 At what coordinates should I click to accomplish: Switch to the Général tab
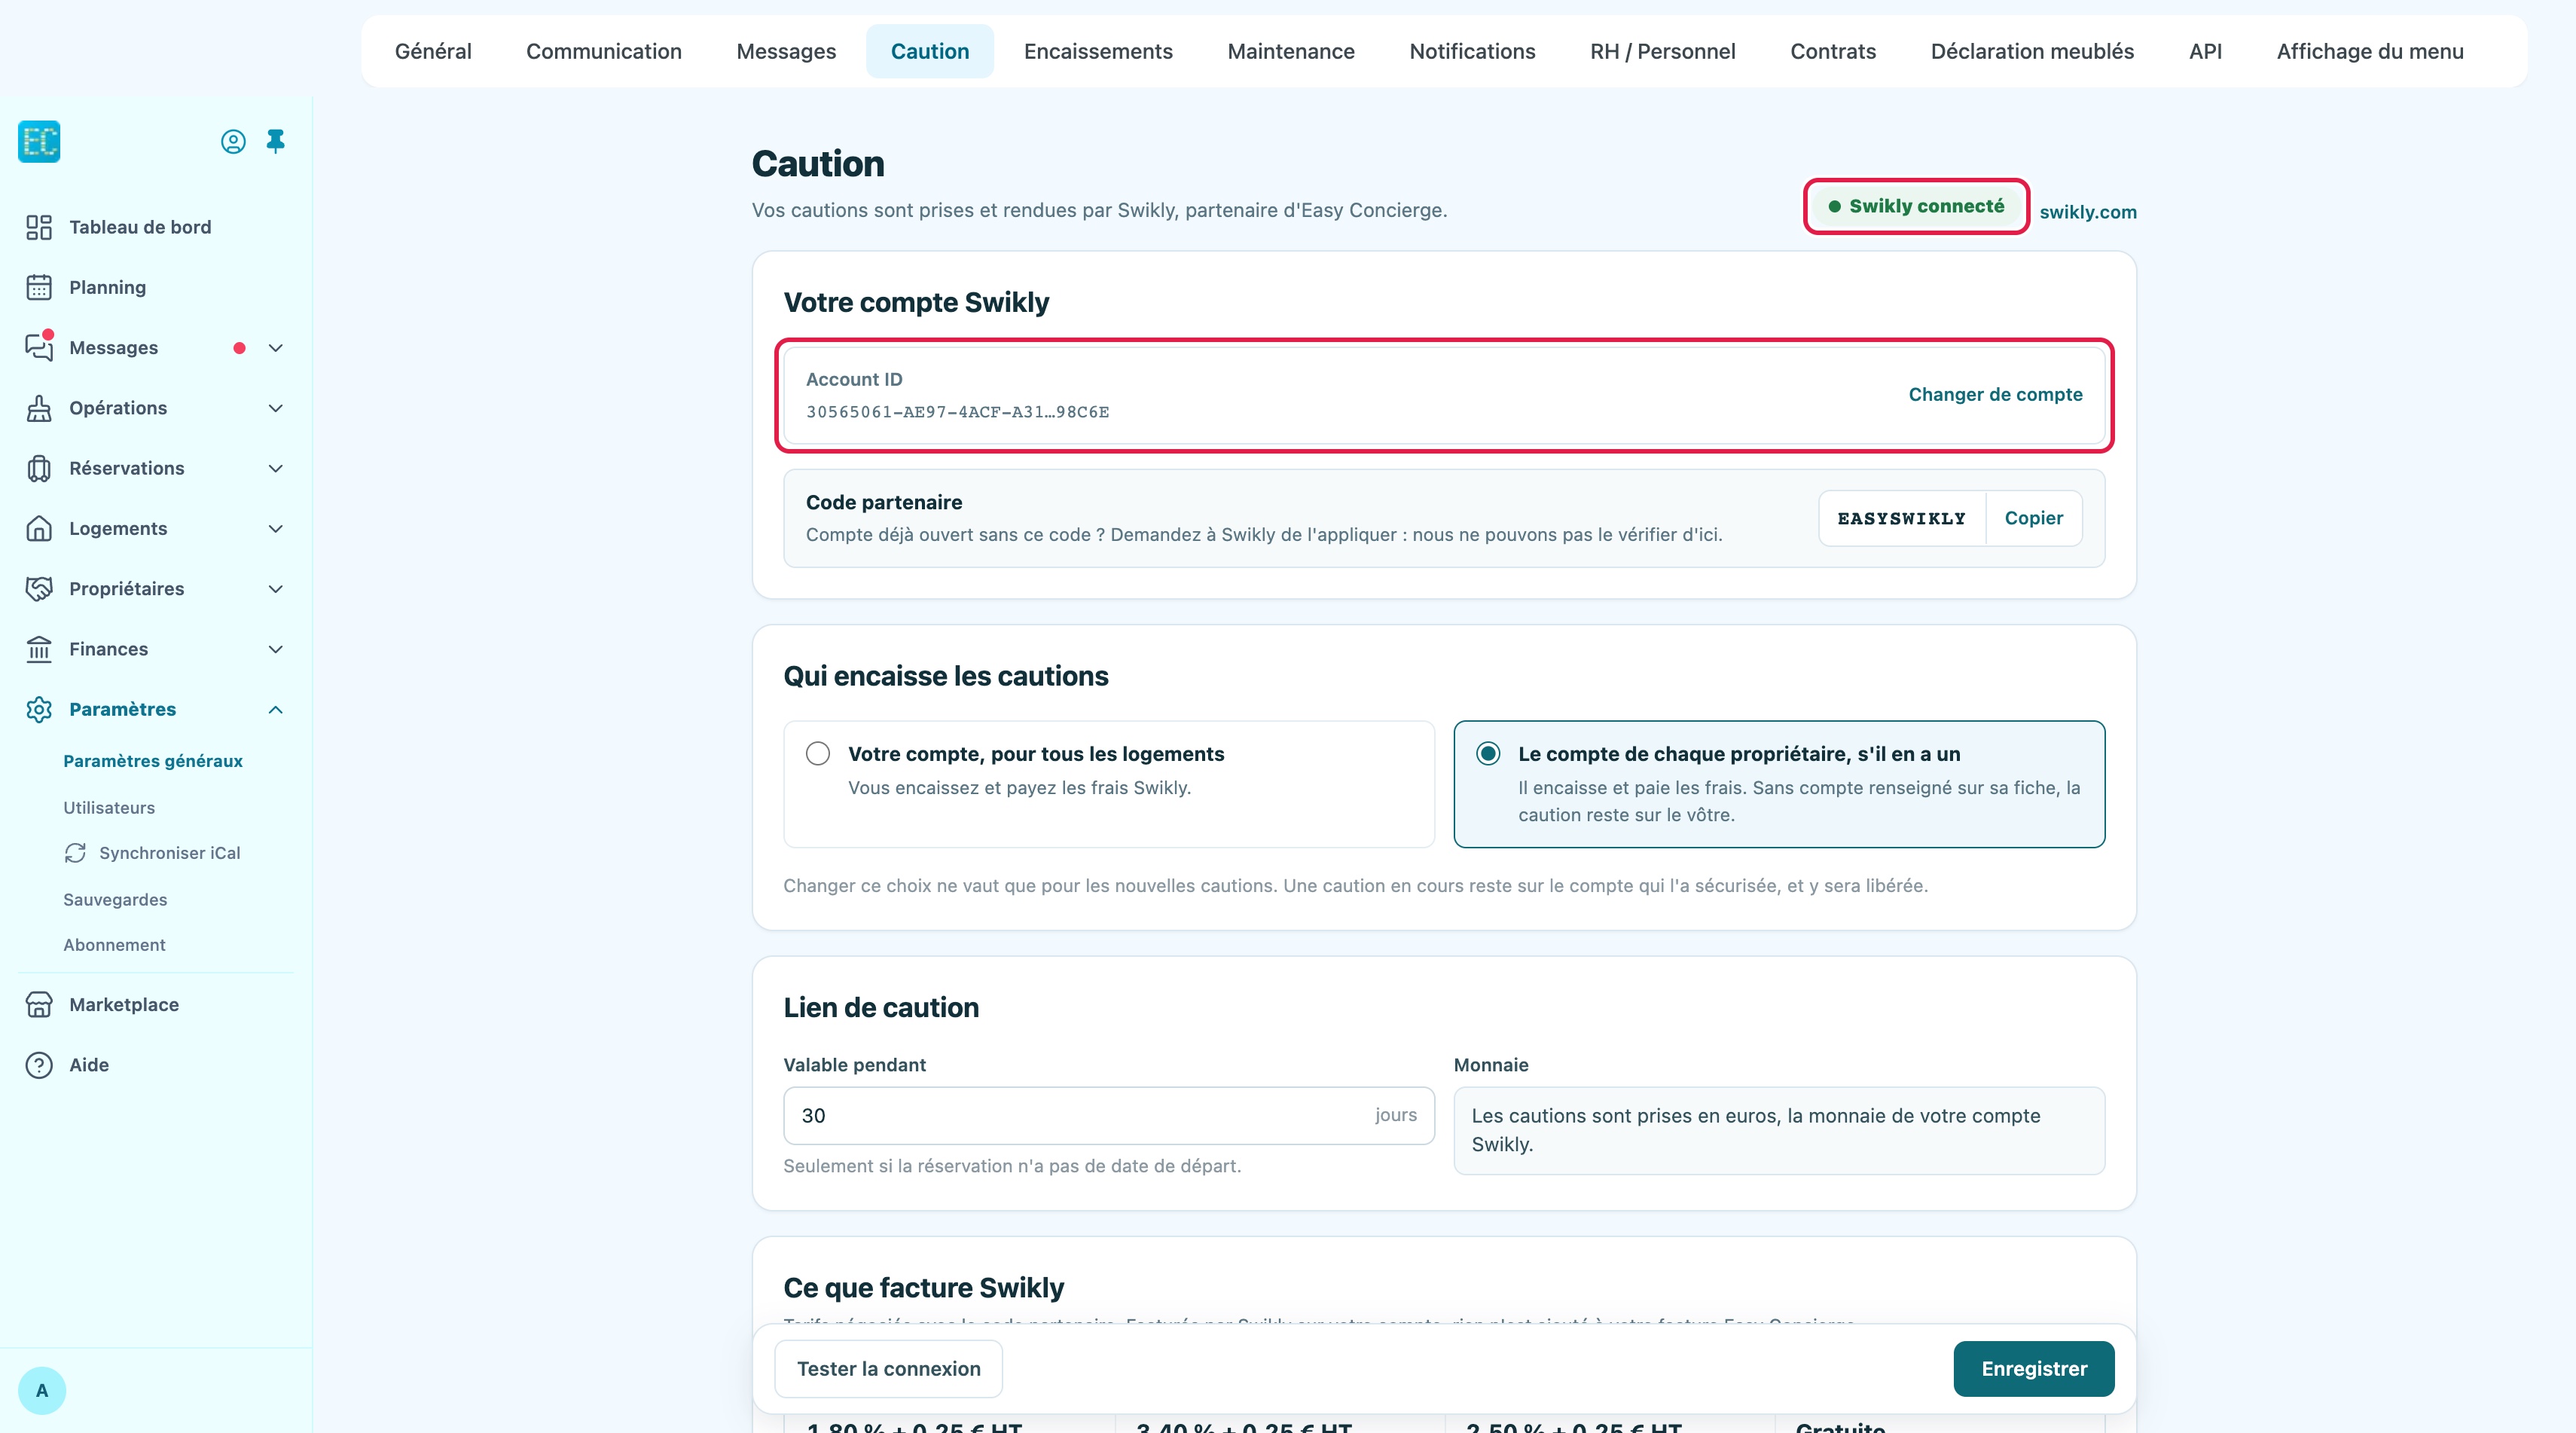point(433,51)
